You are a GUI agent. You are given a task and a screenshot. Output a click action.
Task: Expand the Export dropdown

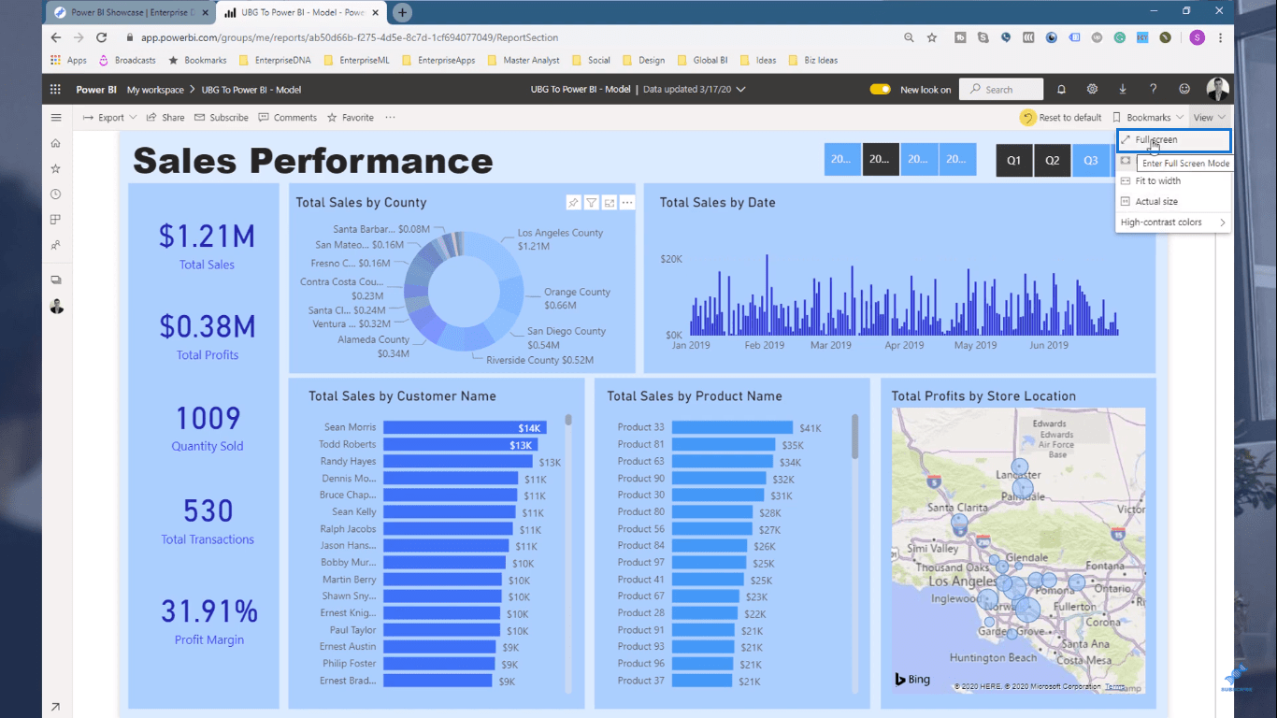(x=109, y=118)
